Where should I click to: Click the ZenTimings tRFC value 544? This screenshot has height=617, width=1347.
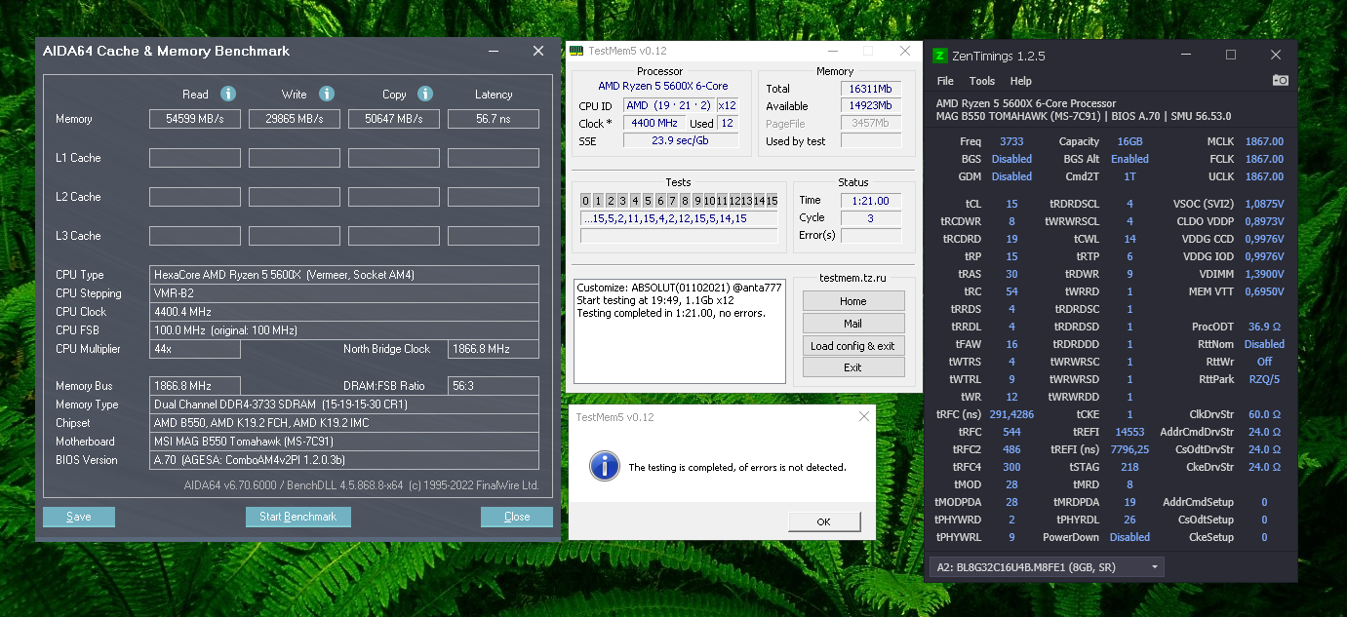[x=1011, y=432]
